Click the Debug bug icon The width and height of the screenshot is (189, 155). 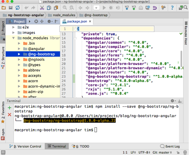[111, 8]
